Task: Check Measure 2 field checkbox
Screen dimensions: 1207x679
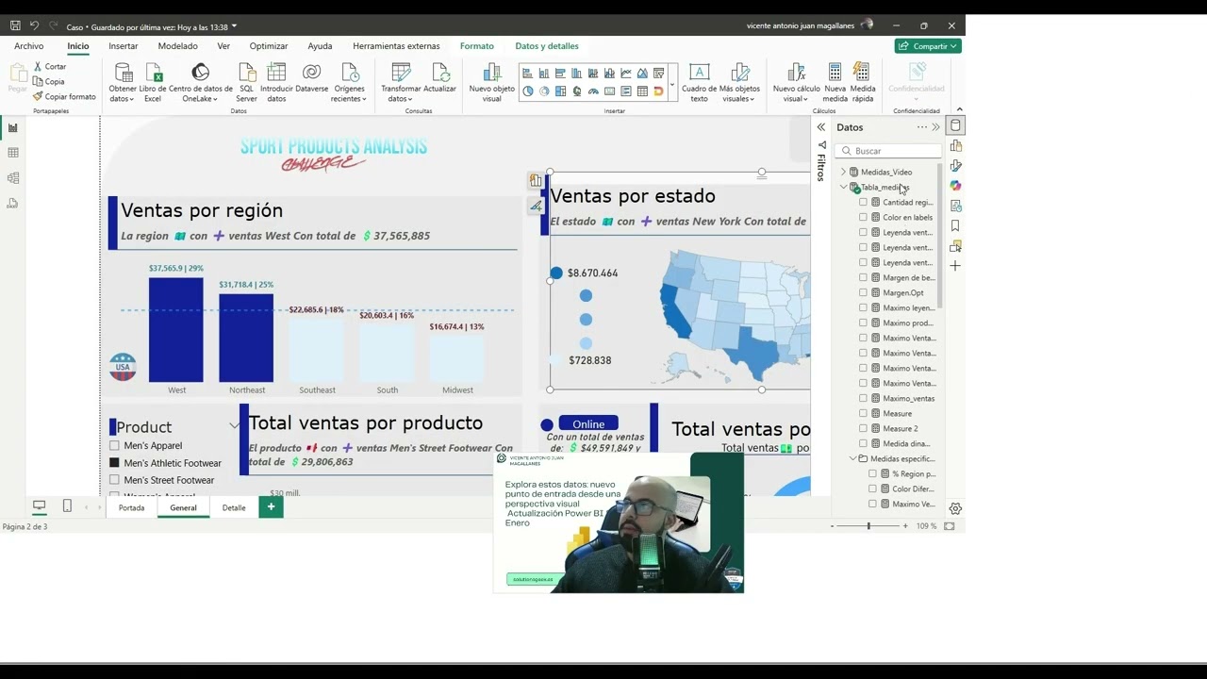Action: click(863, 429)
